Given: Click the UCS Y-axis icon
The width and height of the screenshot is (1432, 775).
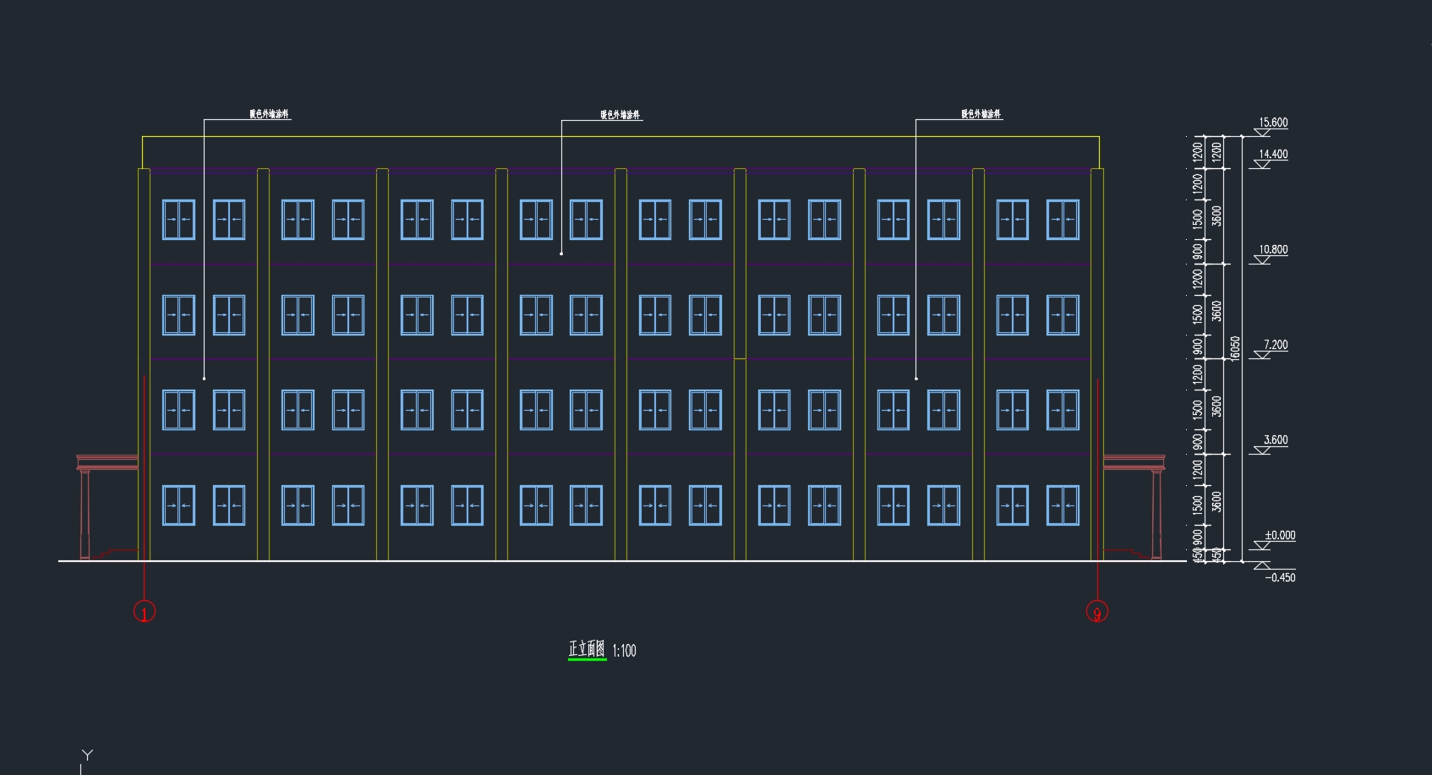Looking at the screenshot, I should coord(86,756).
